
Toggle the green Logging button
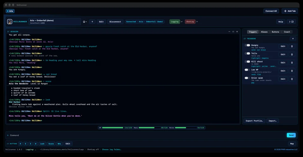(x=175, y=22)
